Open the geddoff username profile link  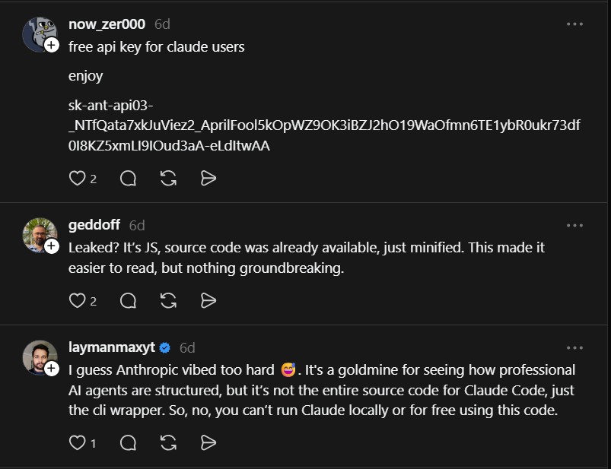click(x=94, y=225)
